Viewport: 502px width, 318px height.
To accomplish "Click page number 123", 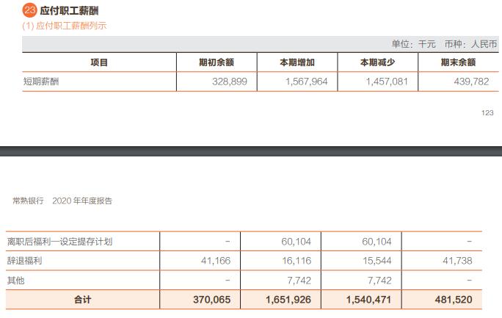I will click(x=487, y=113).
